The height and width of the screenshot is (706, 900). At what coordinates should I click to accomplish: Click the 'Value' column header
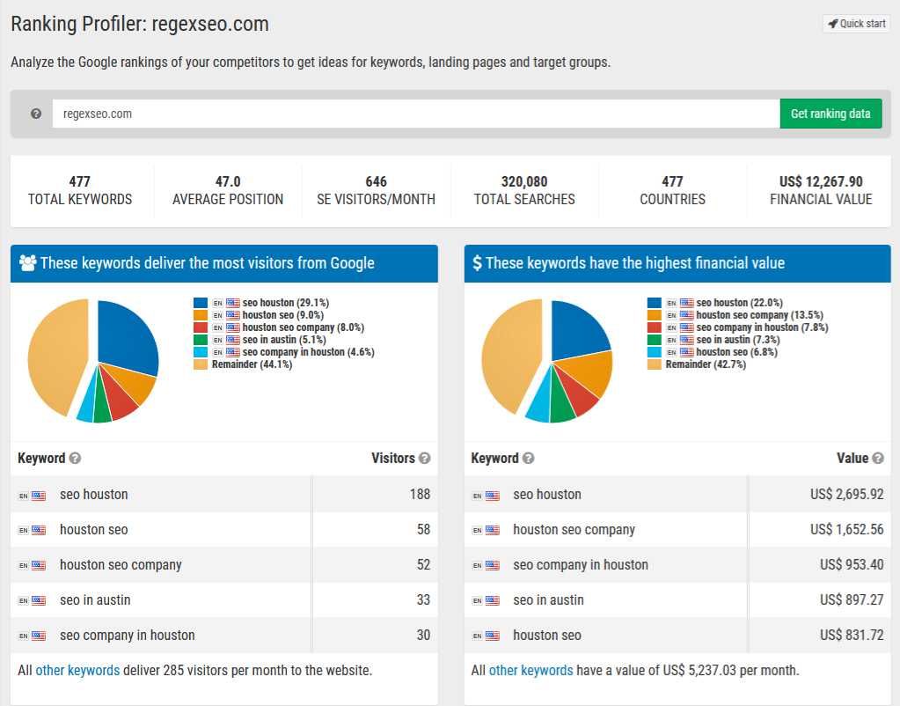[x=852, y=459]
